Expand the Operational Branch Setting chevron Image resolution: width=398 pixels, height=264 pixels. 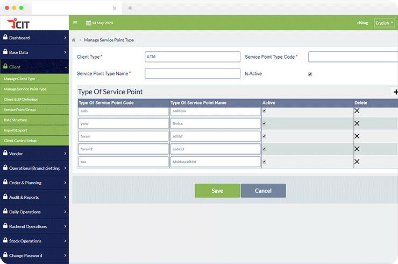(x=65, y=168)
